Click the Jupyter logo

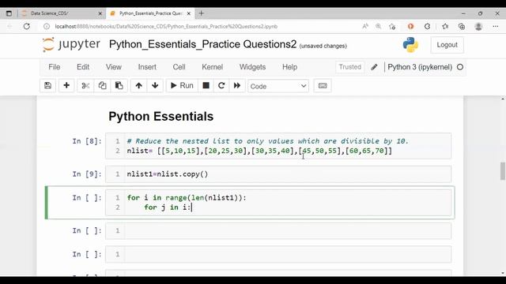(71, 44)
